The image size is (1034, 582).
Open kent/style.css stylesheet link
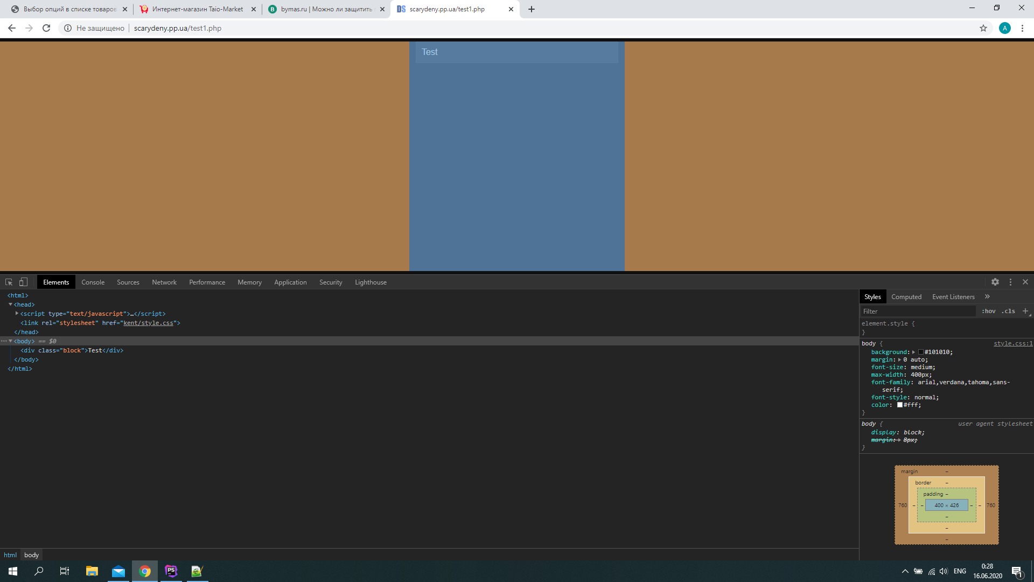[148, 323]
